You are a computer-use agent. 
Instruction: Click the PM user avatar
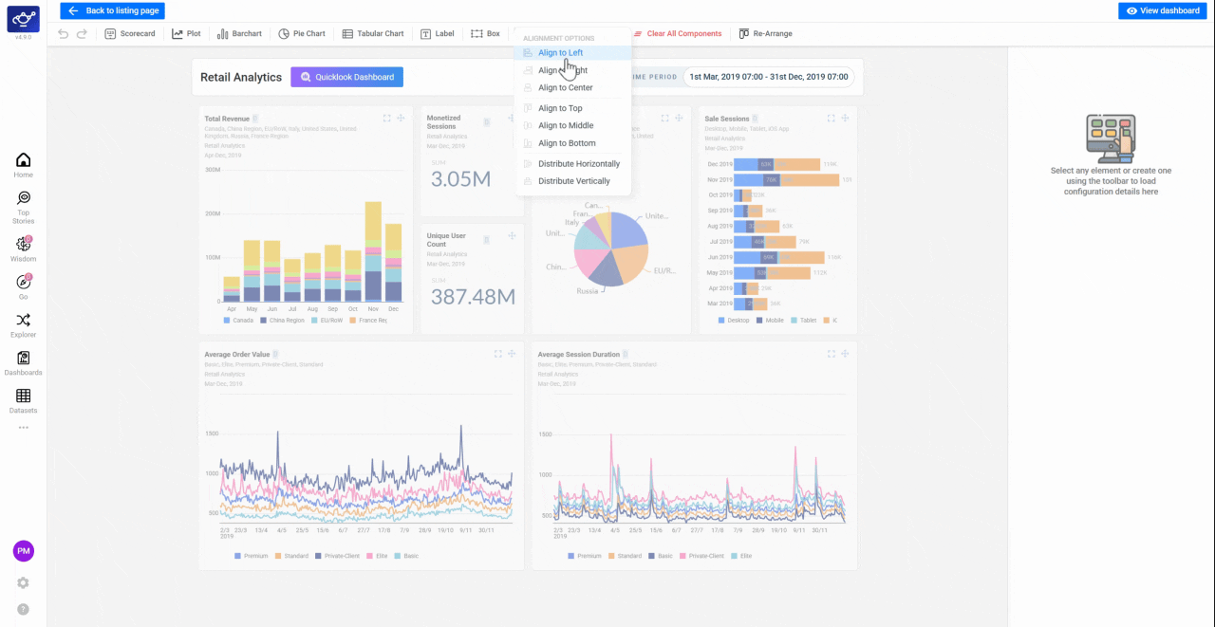point(23,551)
